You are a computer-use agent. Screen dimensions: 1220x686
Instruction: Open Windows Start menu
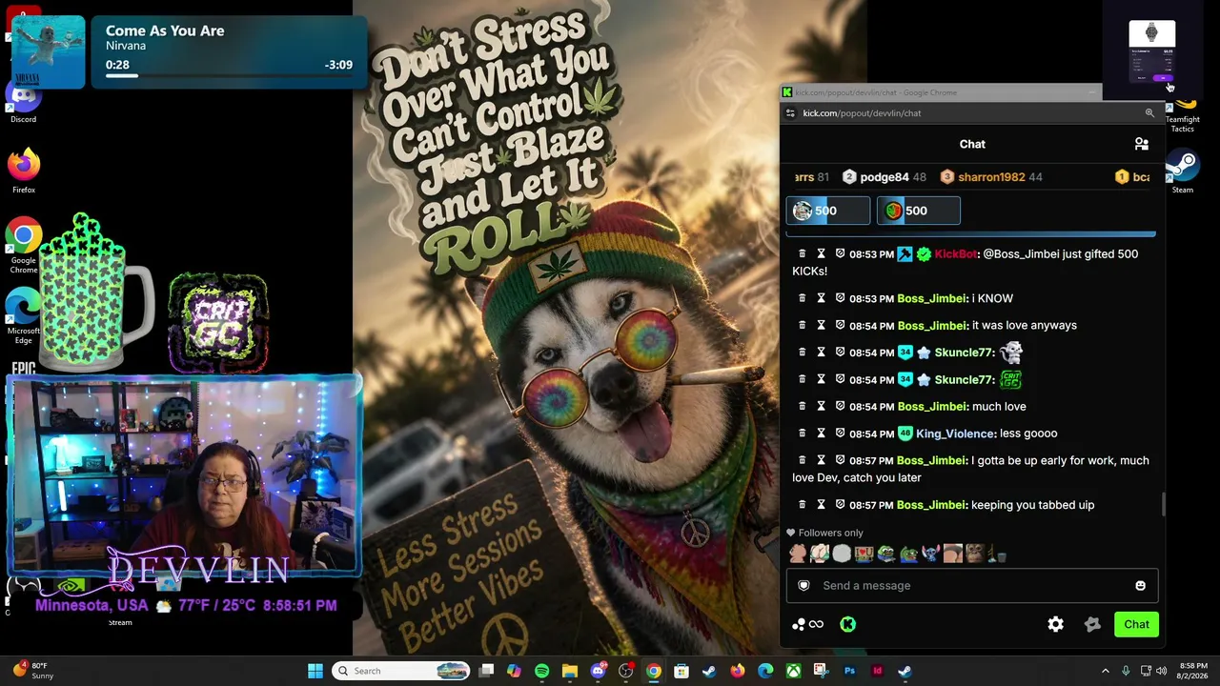pos(315,671)
